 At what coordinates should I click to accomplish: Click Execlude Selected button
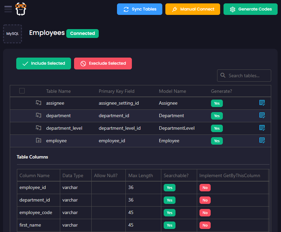tap(103, 63)
